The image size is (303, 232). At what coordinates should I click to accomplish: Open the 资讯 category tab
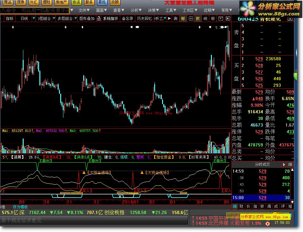[76, 2]
